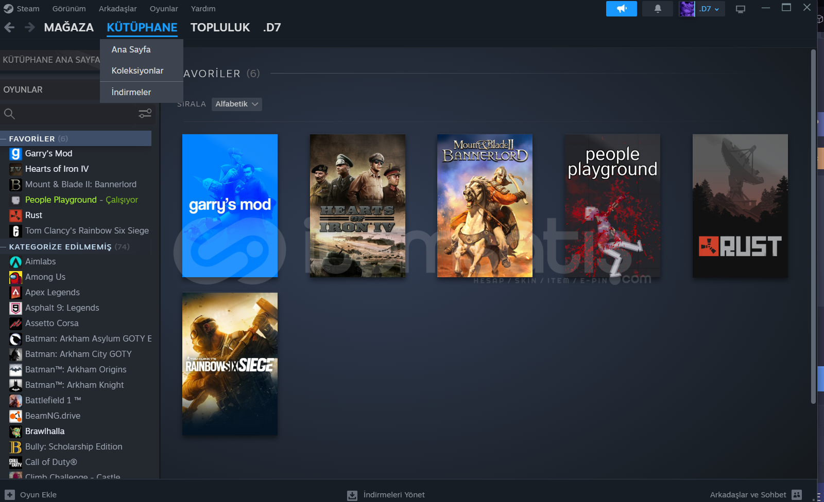
Task: Switch to the KÜTÜPHANE tab
Action: (x=142, y=27)
